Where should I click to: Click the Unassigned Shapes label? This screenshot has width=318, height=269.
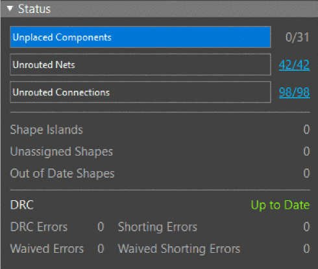click(x=62, y=152)
